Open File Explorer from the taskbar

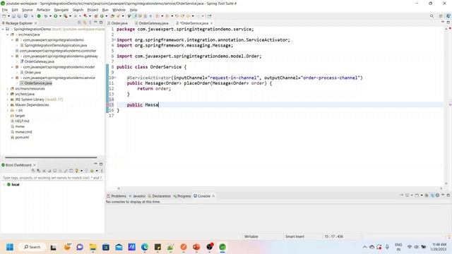pos(93,247)
